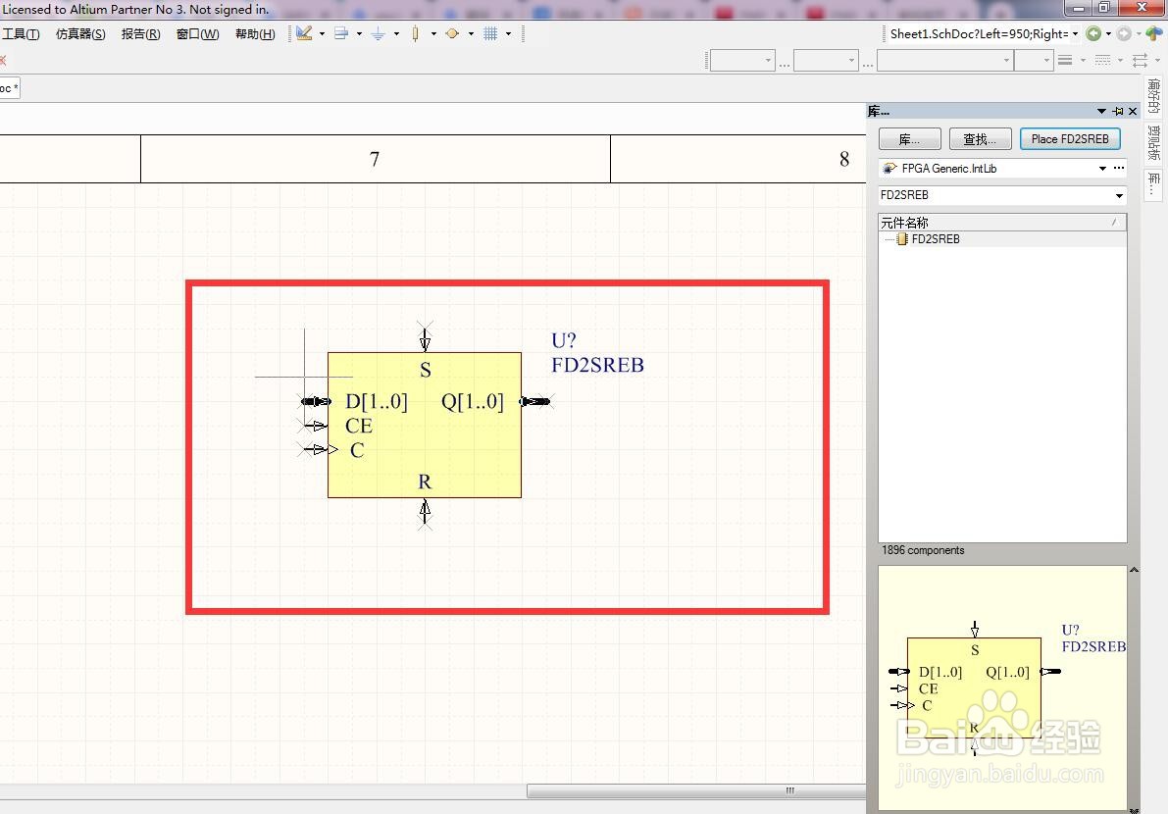1168x814 pixels.
Task: Click the preview pane scroll up arrow
Action: click(1134, 571)
